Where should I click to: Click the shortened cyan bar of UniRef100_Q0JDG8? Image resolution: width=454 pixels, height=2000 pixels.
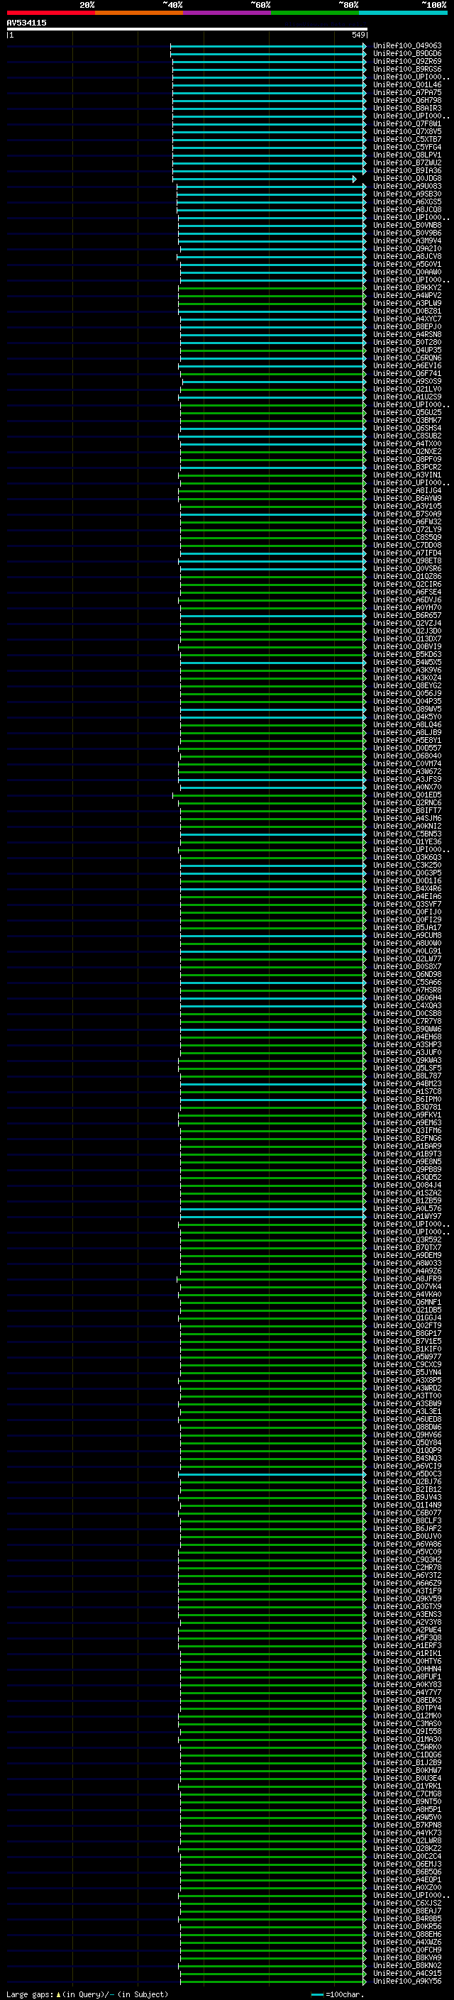265,179
